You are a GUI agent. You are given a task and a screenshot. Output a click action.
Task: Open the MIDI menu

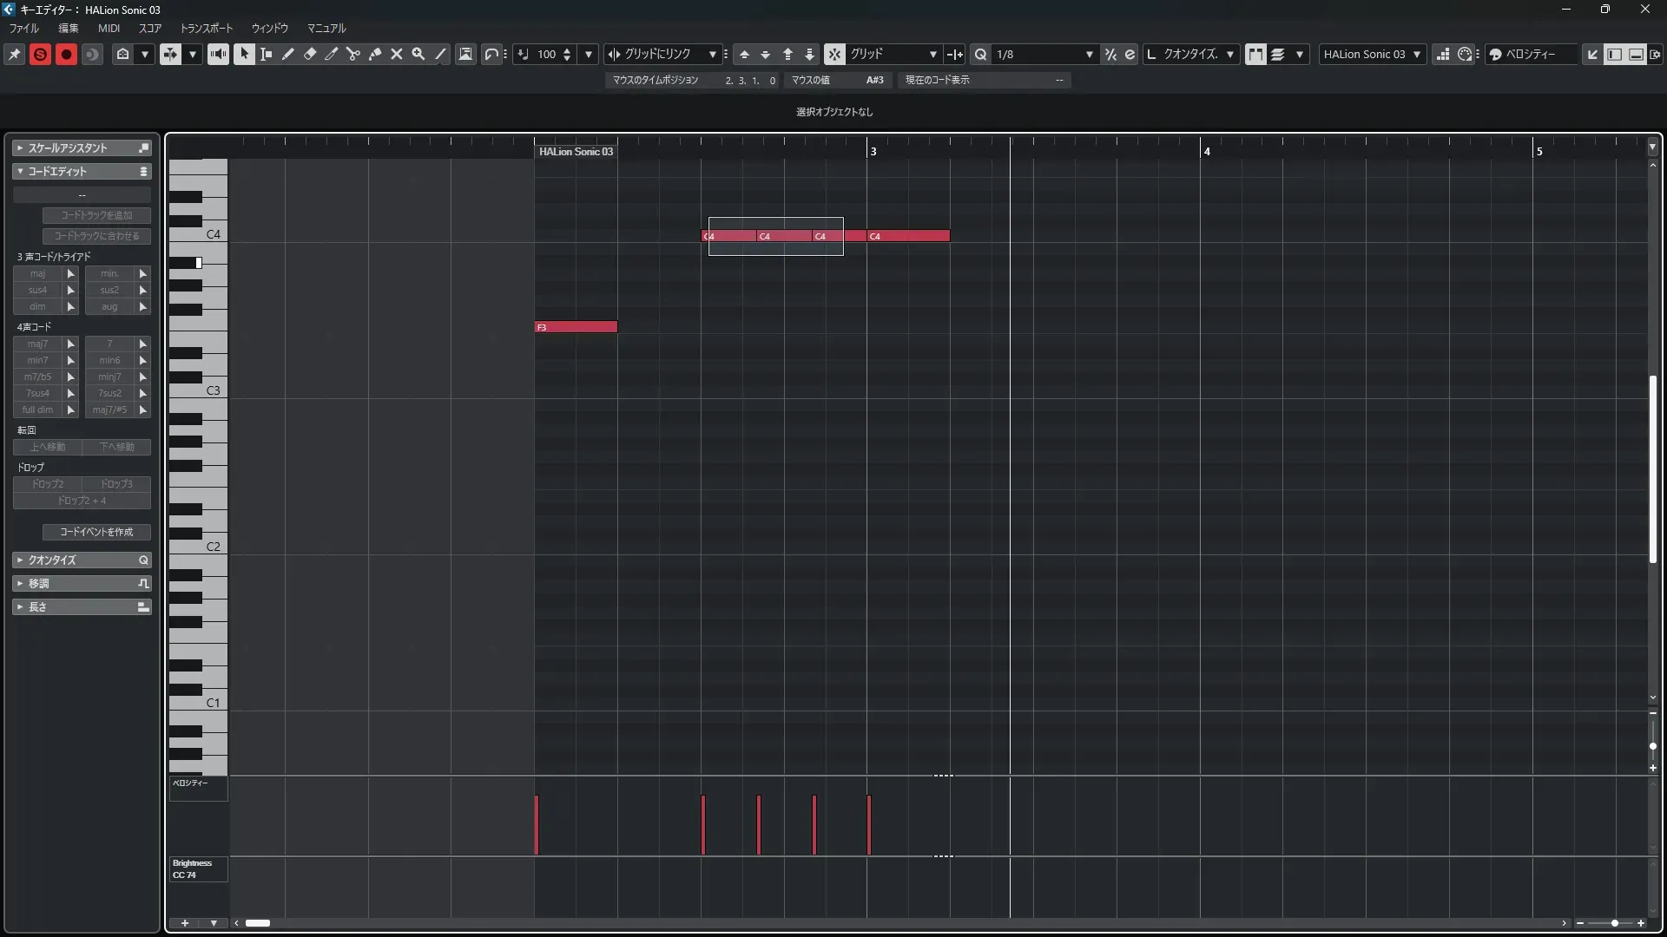pos(109,28)
